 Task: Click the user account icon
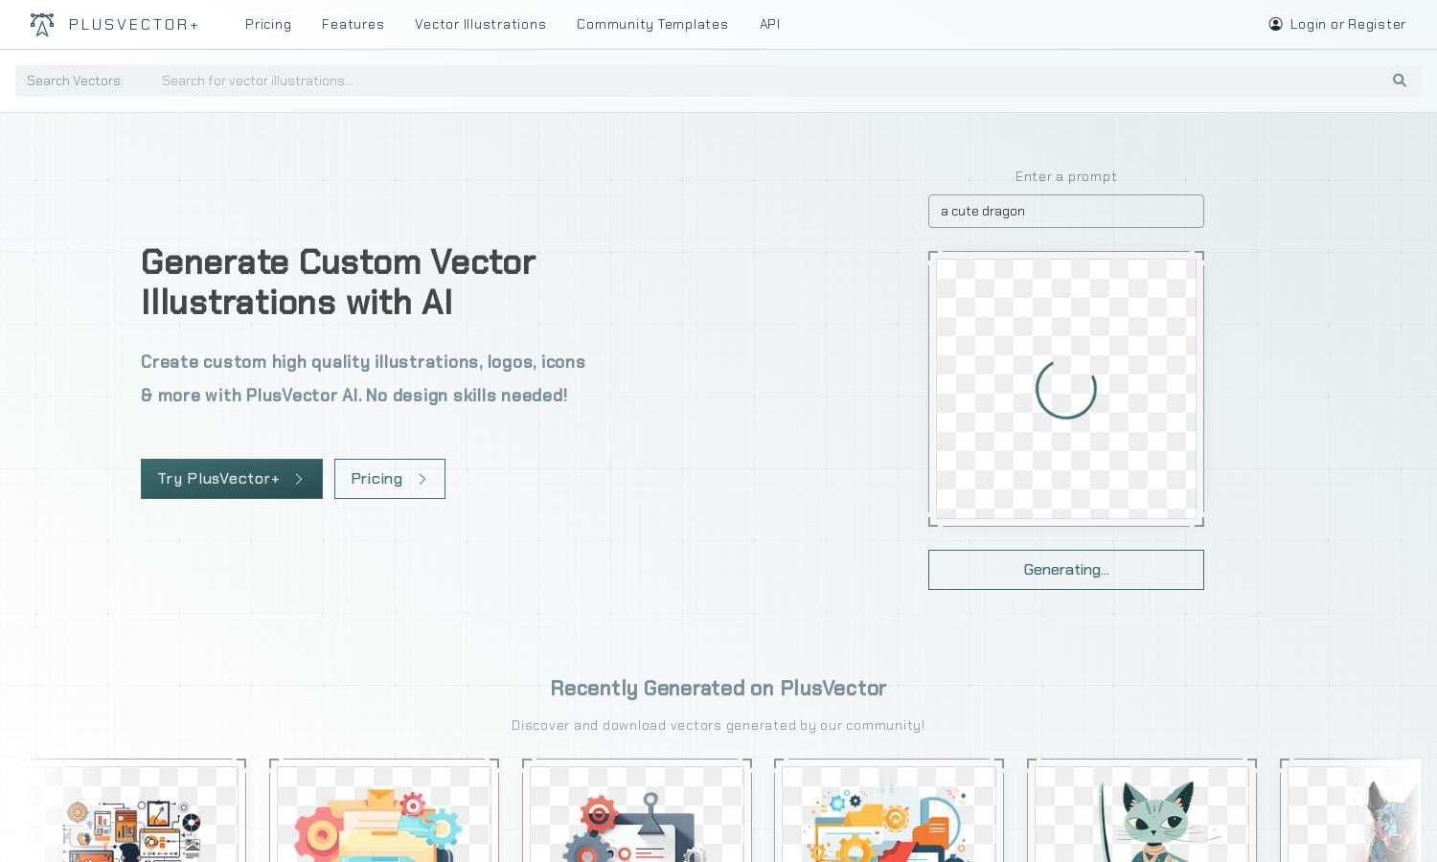(x=1275, y=24)
